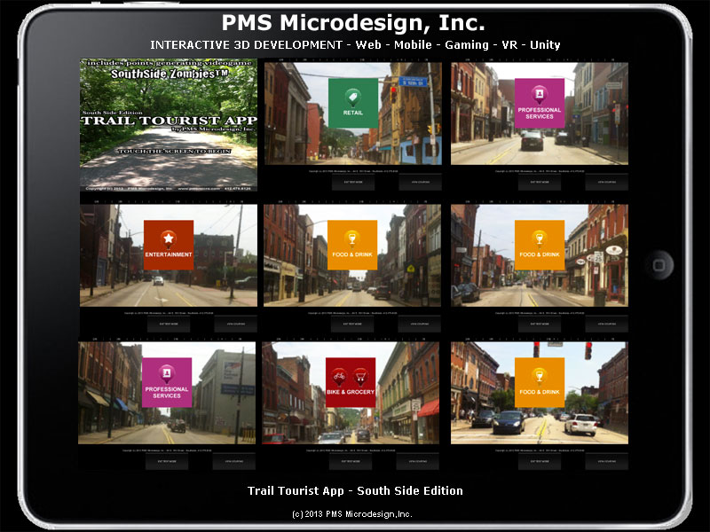Select Professional Services tile in the bottom-row screenshot
The image size is (710, 532).
tap(167, 382)
